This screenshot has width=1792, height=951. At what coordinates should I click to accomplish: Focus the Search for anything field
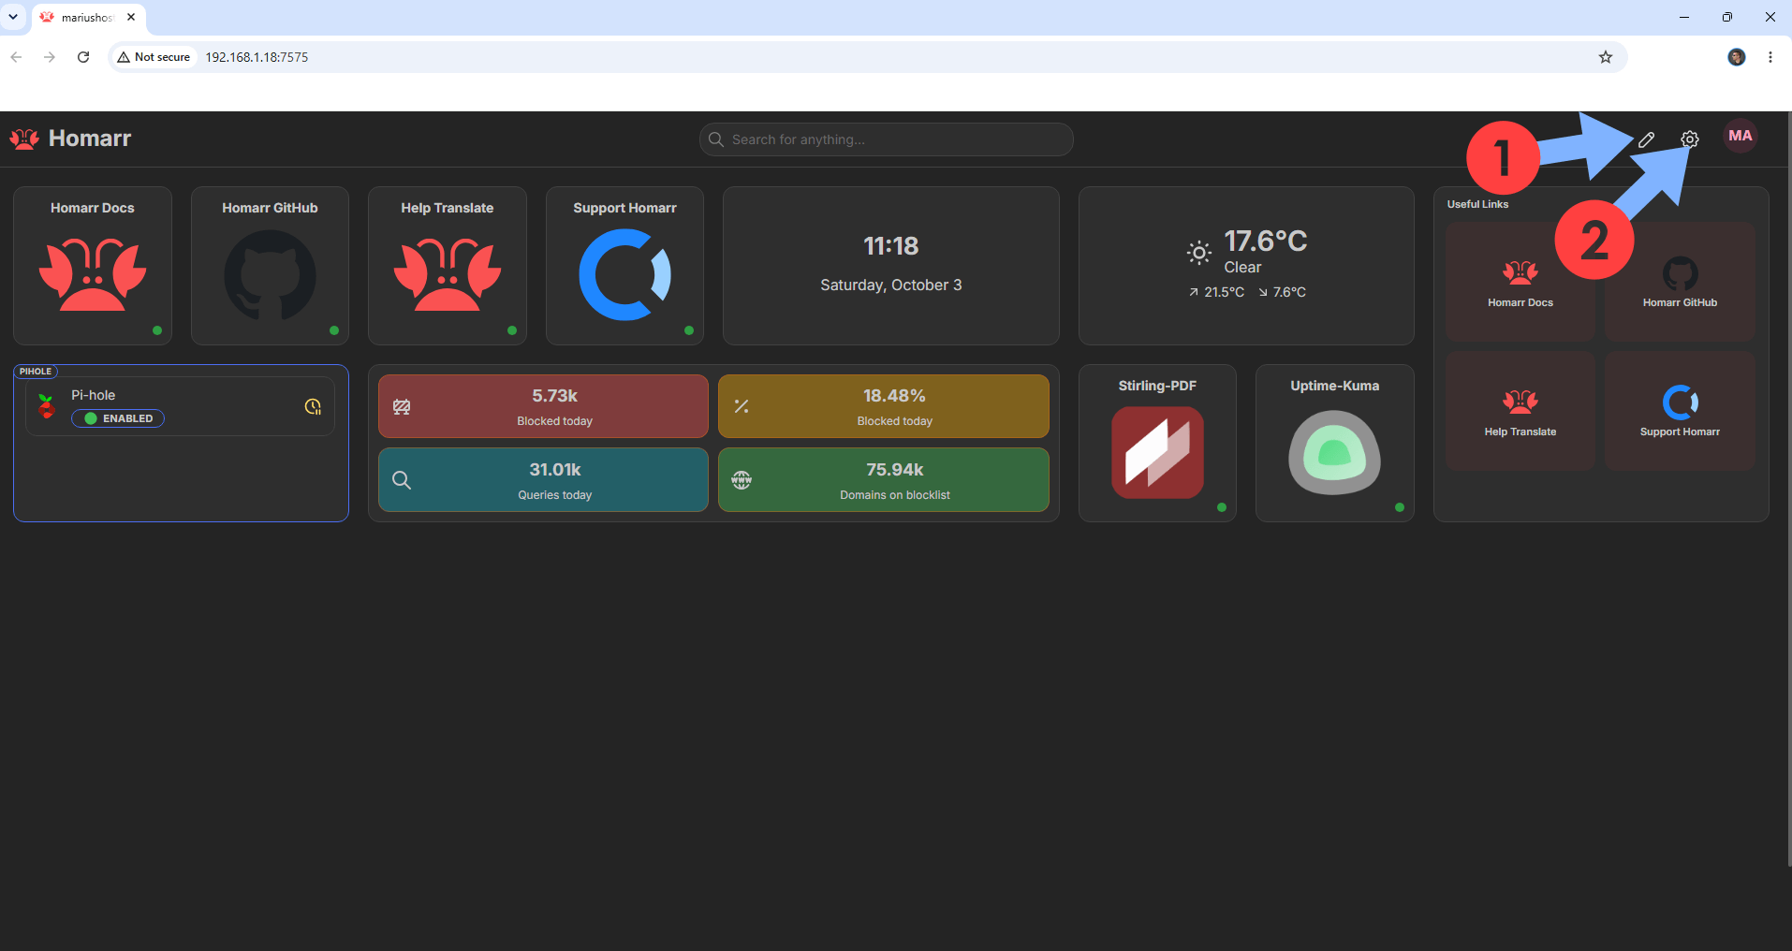tap(886, 139)
